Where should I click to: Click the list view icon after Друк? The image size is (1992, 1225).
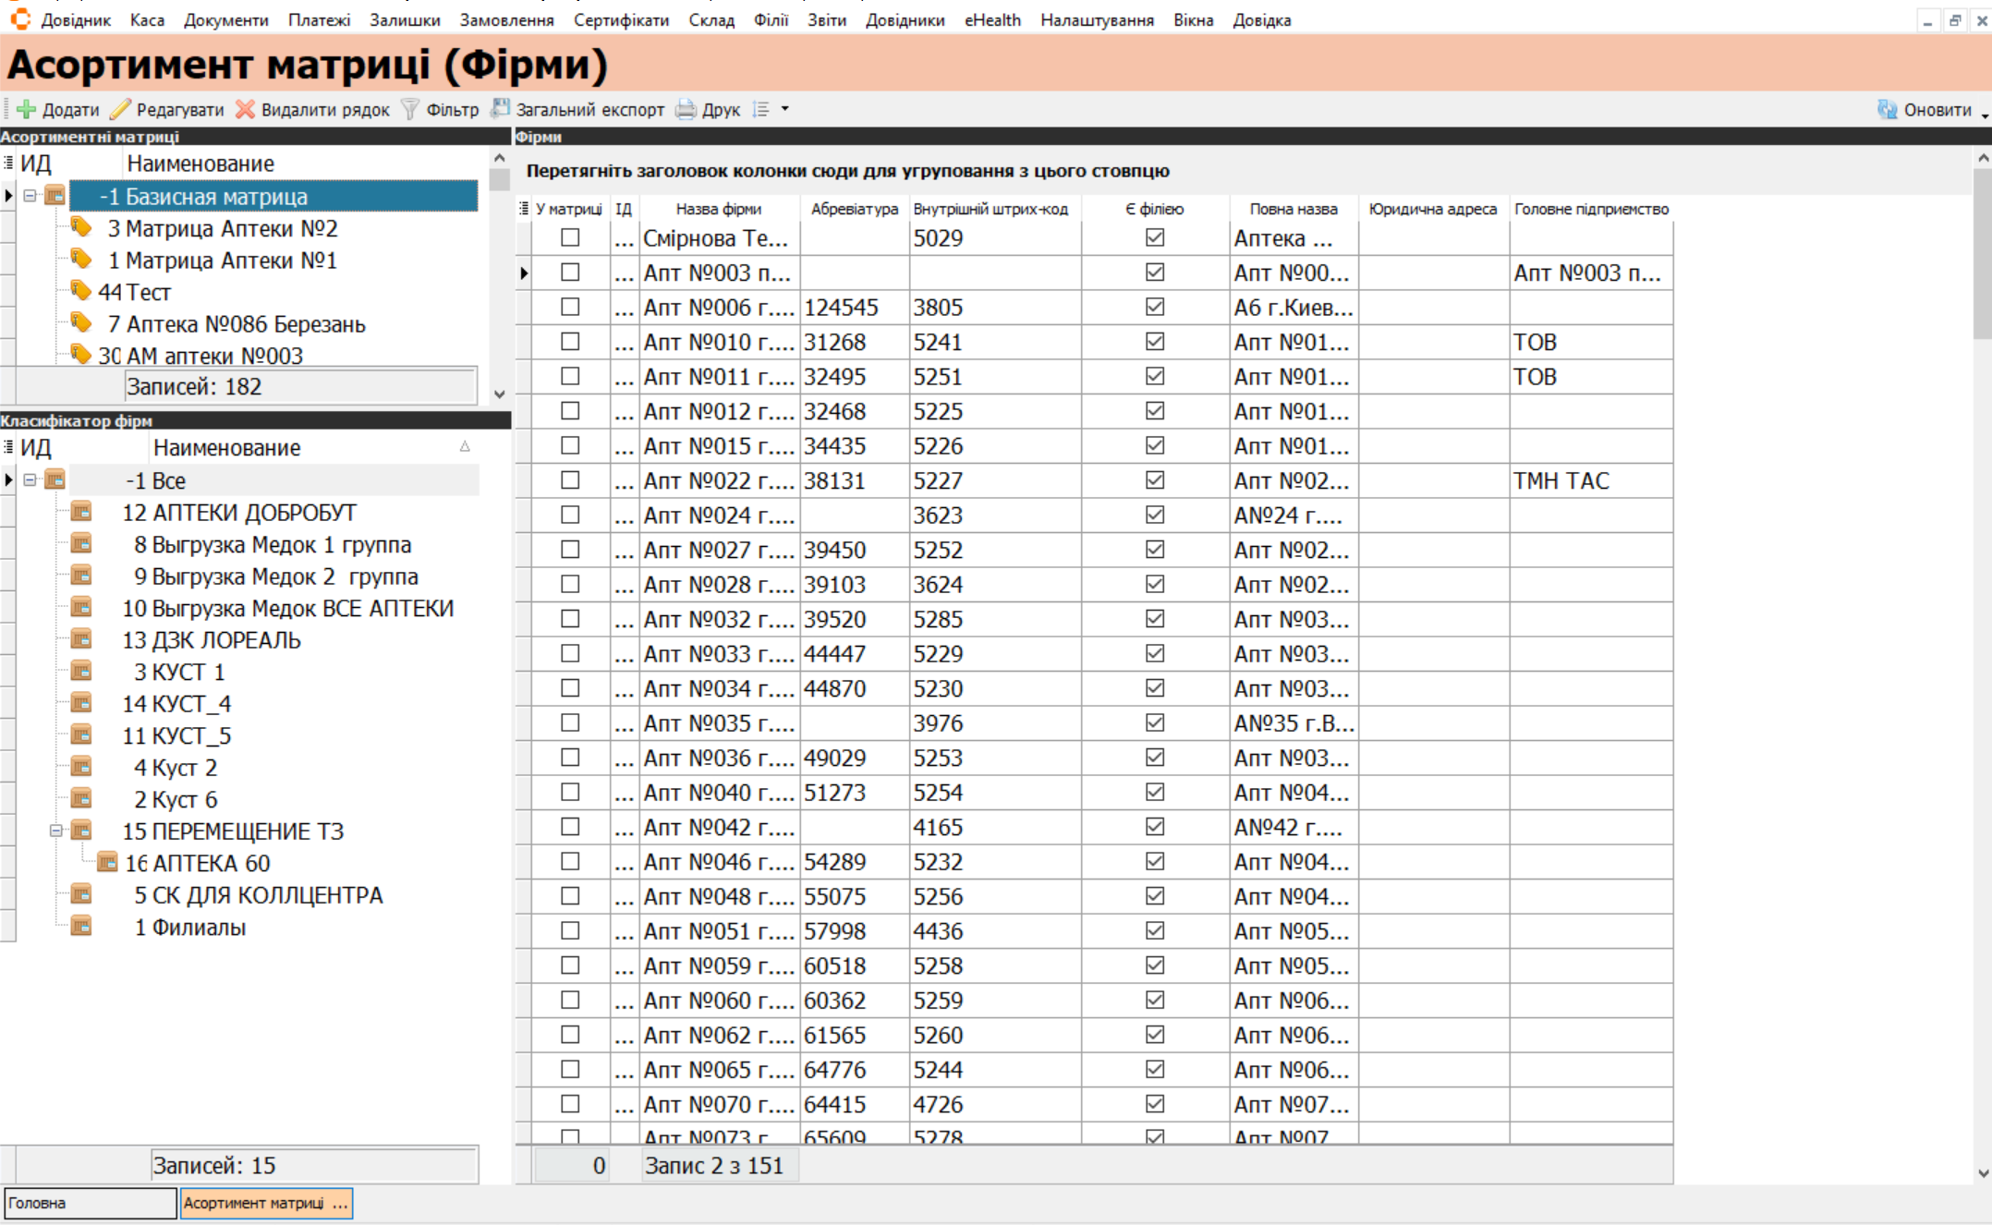point(760,109)
